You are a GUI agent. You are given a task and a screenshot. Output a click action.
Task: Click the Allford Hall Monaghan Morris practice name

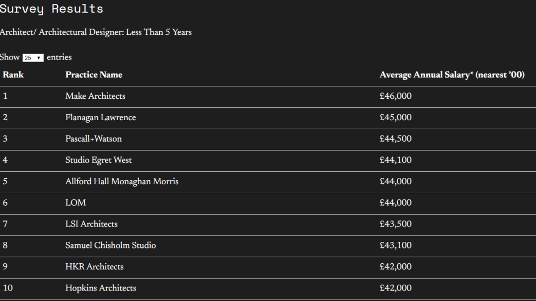coord(122,182)
